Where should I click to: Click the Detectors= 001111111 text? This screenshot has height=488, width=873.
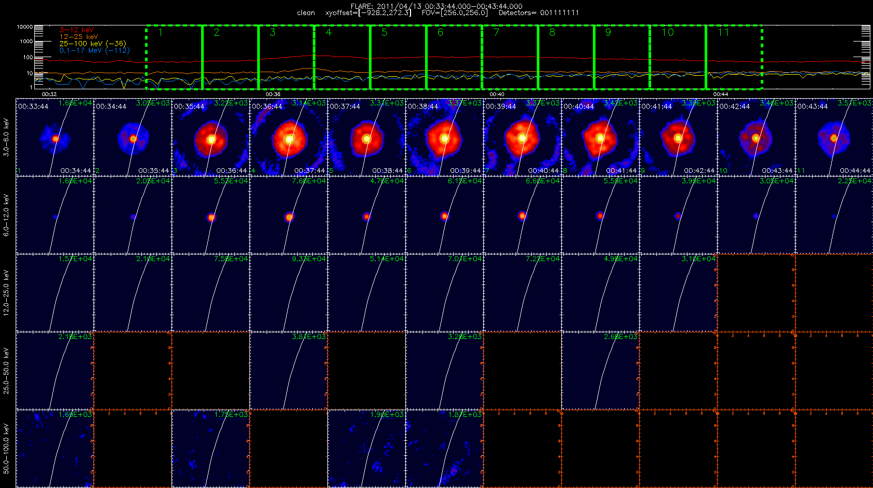tap(539, 13)
